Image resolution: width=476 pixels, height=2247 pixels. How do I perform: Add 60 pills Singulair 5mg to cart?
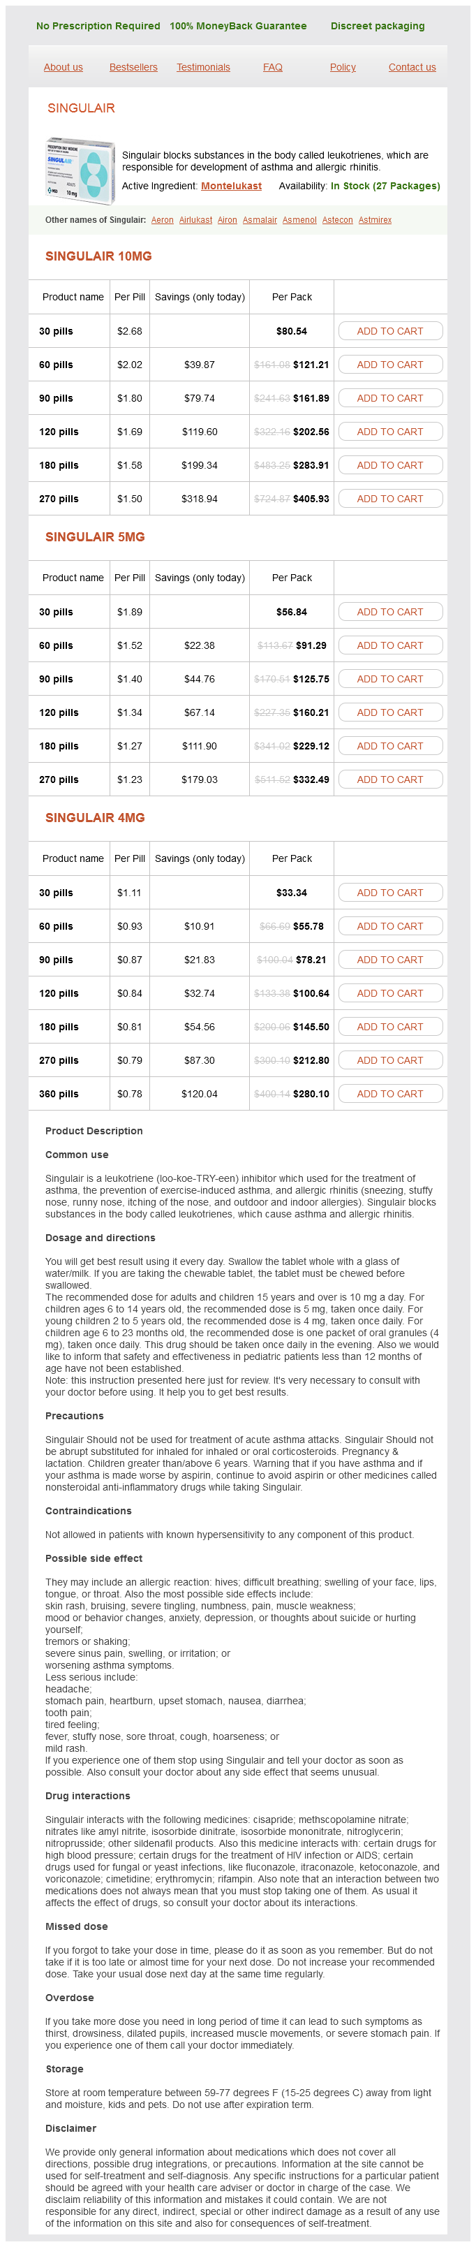coord(389,645)
